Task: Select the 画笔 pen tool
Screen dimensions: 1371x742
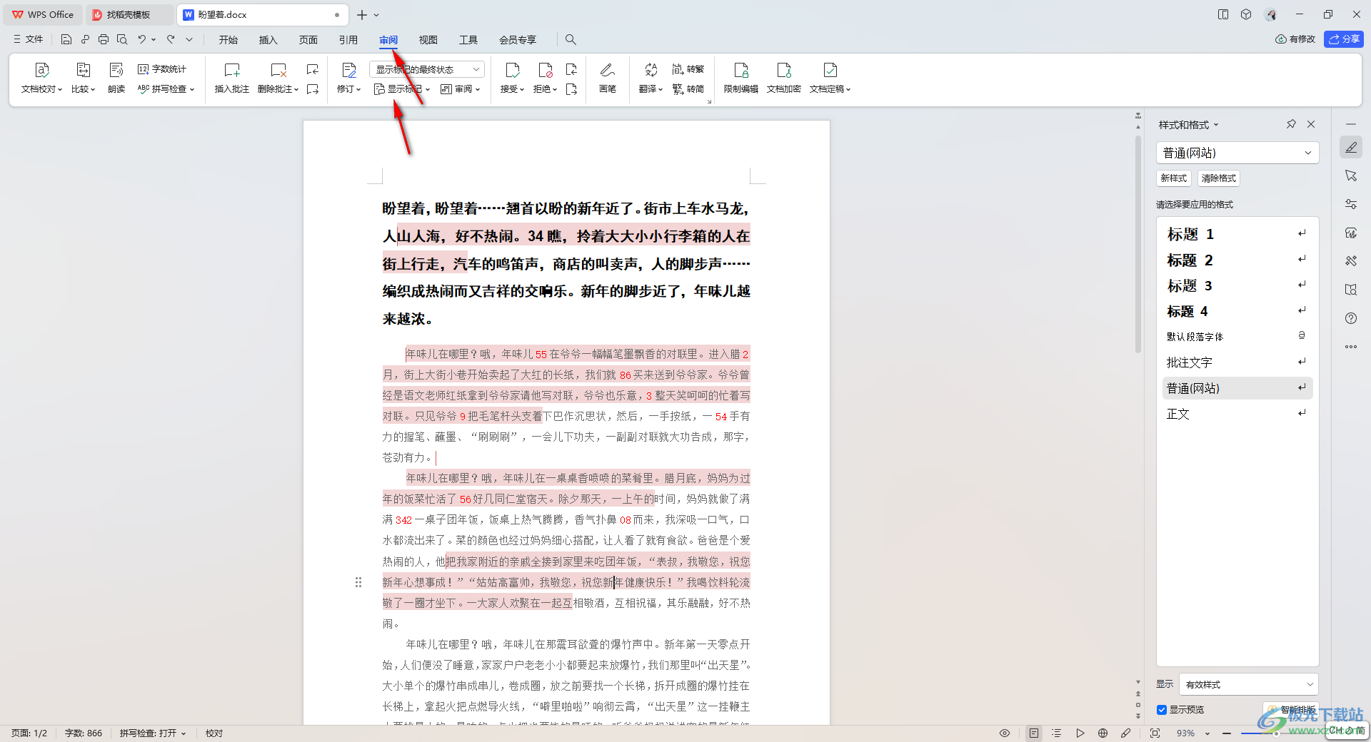Action: (608, 78)
